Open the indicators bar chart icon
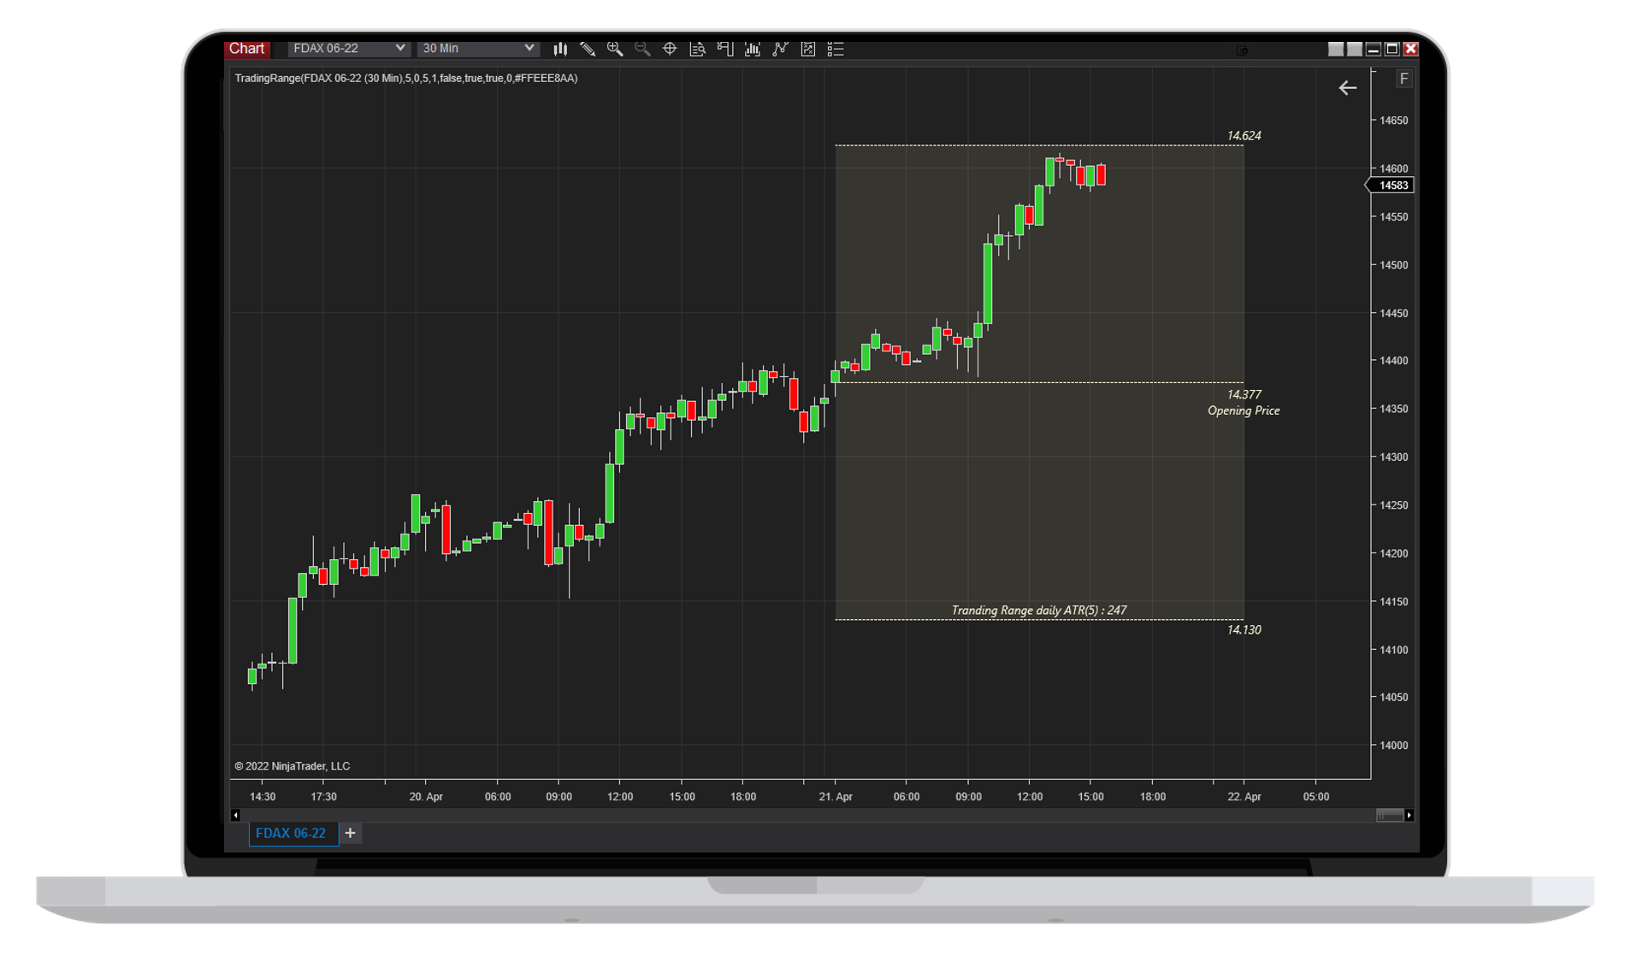 tap(753, 49)
